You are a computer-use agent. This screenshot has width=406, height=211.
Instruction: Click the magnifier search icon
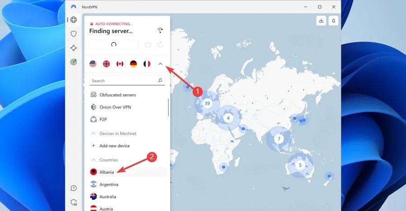coord(160,81)
